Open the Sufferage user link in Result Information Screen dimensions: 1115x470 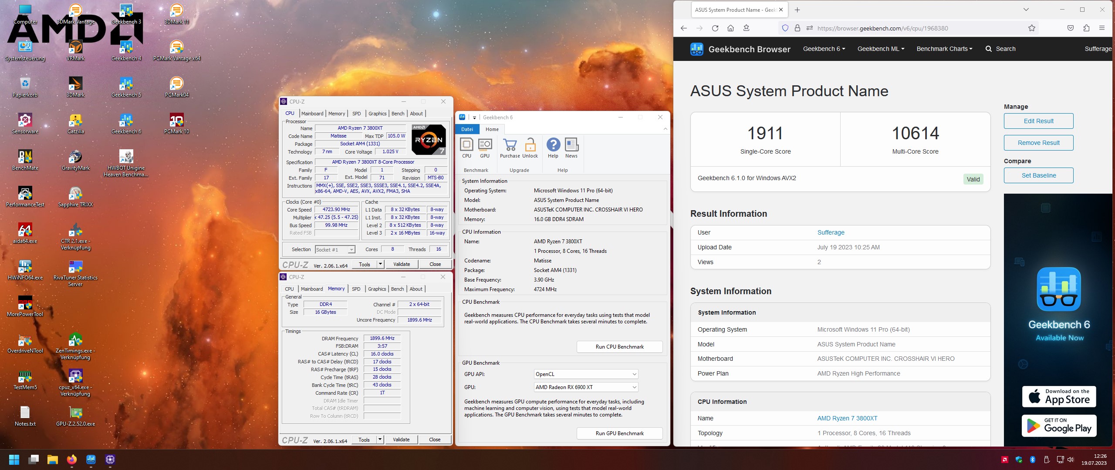(831, 232)
